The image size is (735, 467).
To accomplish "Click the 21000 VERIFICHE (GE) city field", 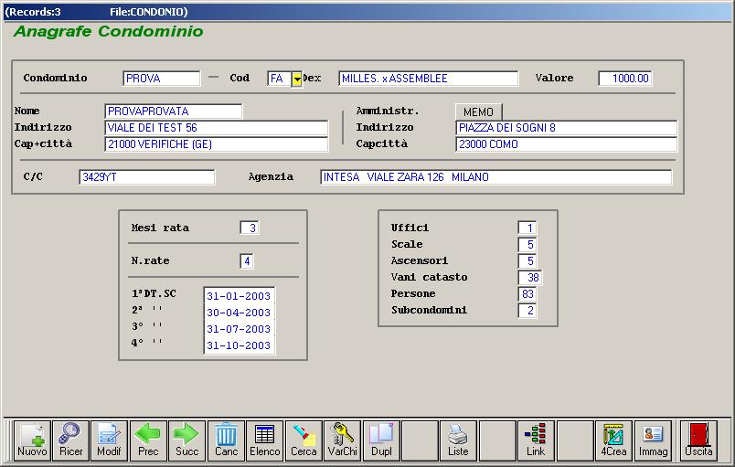I will [216, 143].
